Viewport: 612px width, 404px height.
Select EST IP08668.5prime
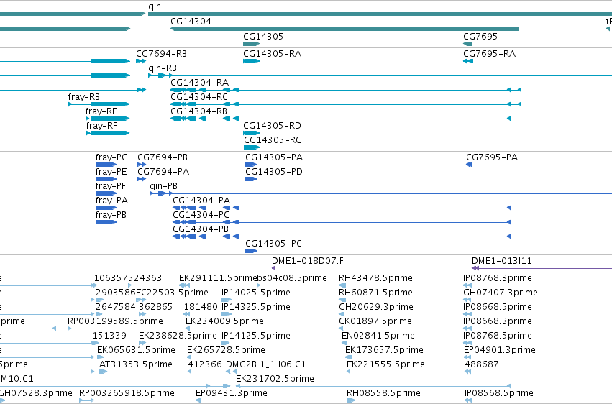coord(497,307)
